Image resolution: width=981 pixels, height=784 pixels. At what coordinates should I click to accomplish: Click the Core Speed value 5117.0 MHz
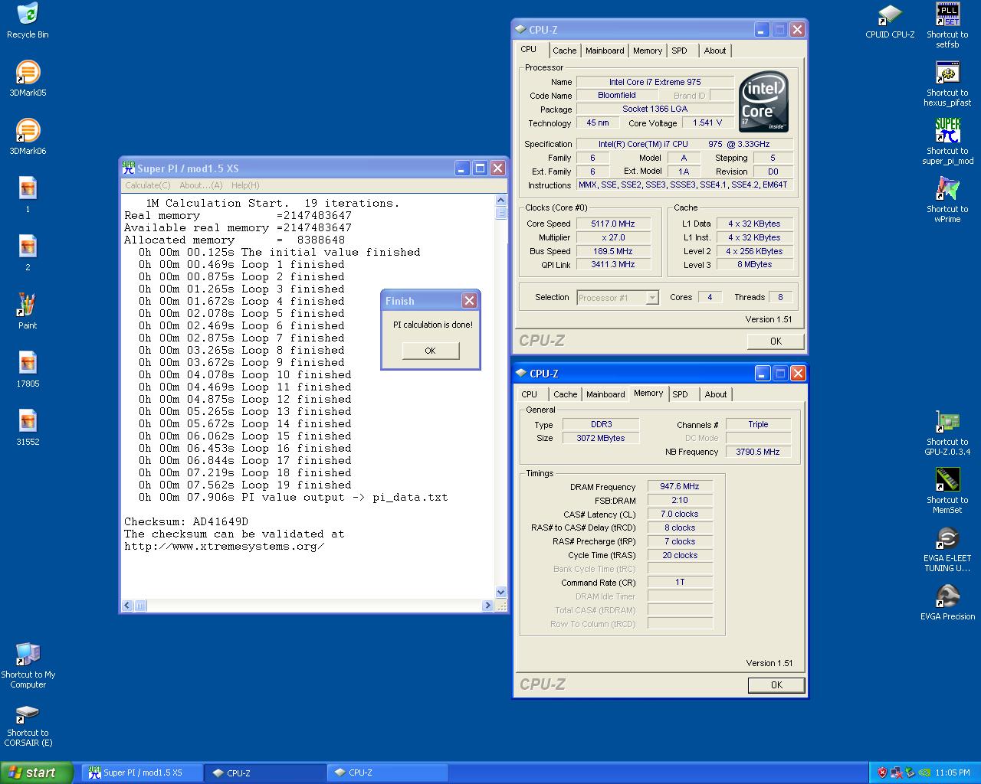tap(613, 224)
